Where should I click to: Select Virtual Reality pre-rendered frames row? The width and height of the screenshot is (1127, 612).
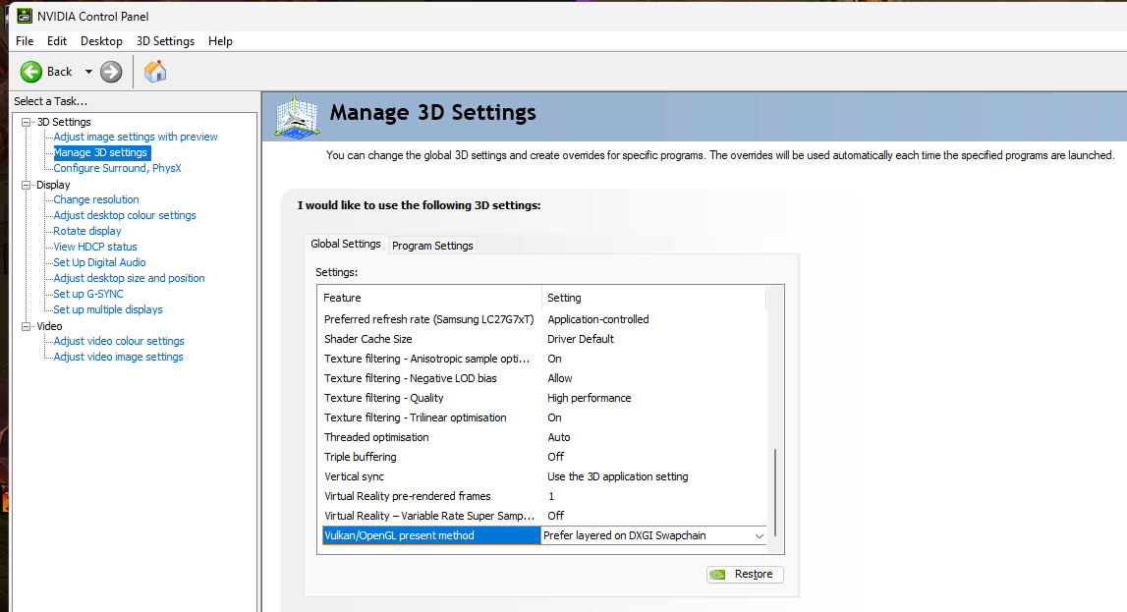[x=544, y=496]
